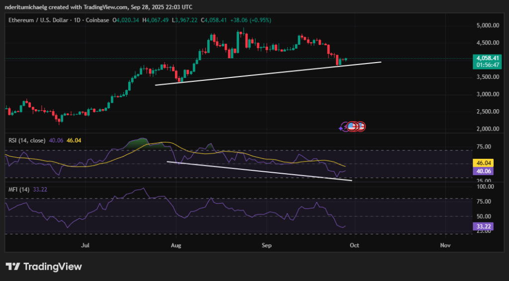Click the Jul label on time axis
The width and height of the screenshot is (509, 281).
(x=85, y=245)
